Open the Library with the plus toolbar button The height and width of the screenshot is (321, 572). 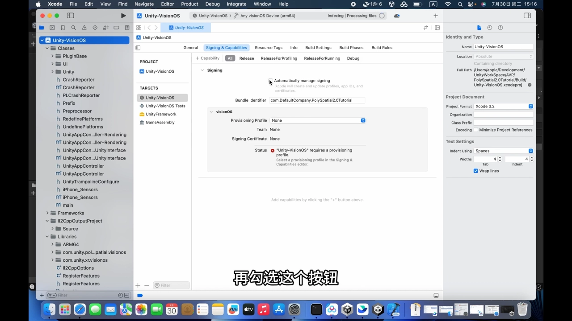tap(436, 16)
